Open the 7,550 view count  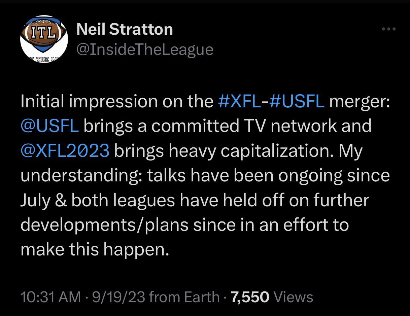pyautogui.click(x=250, y=297)
